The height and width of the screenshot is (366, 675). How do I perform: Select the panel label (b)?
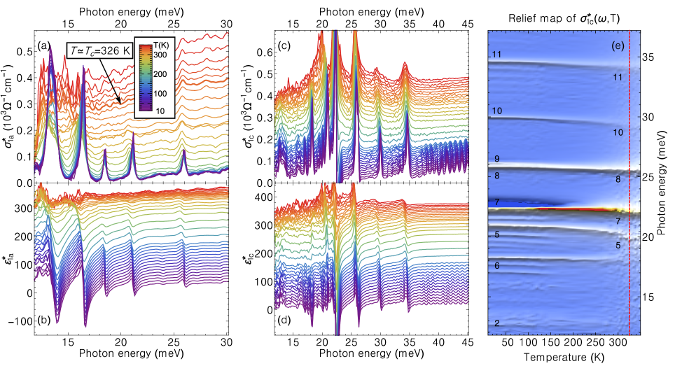tap(43, 320)
